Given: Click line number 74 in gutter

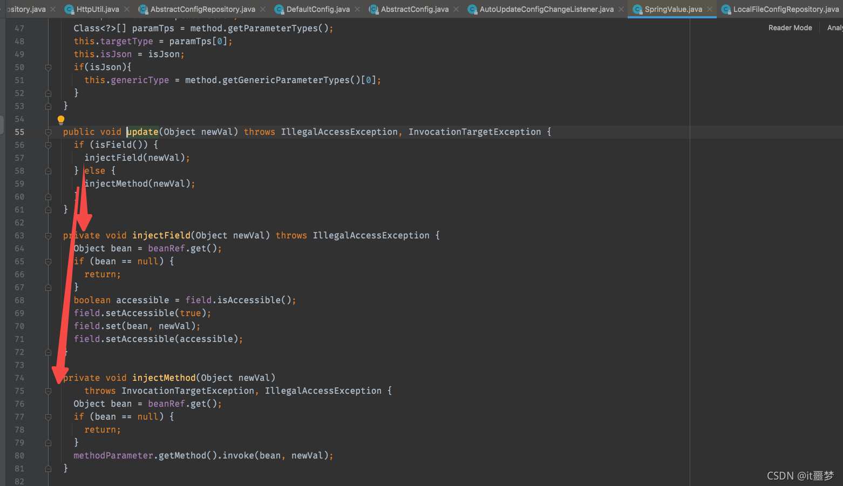Looking at the screenshot, I should (x=19, y=378).
